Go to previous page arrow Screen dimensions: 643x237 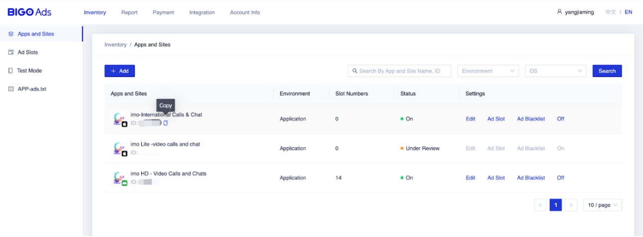point(540,205)
